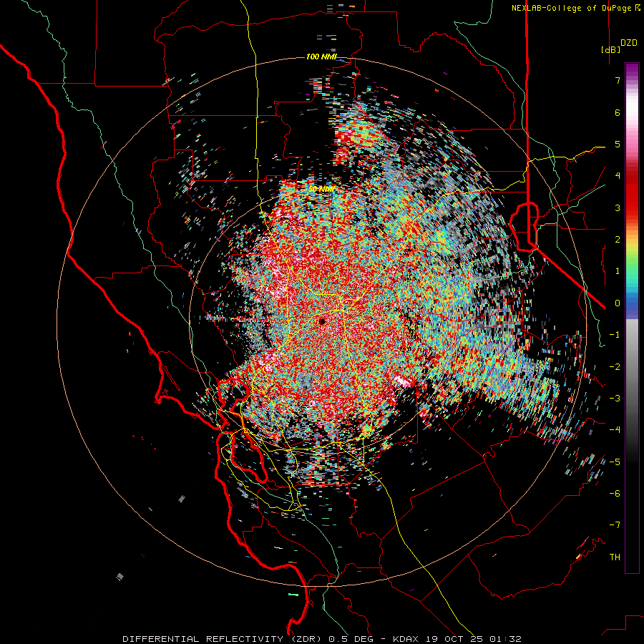
Task: Select the 5 dB tick label
Action: (x=618, y=144)
